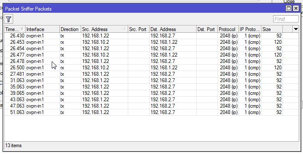The width and height of the screenshot is (303, 154).
Task: Click 1 (icmp) in the 39.065 row
Action: pos(253,93)
